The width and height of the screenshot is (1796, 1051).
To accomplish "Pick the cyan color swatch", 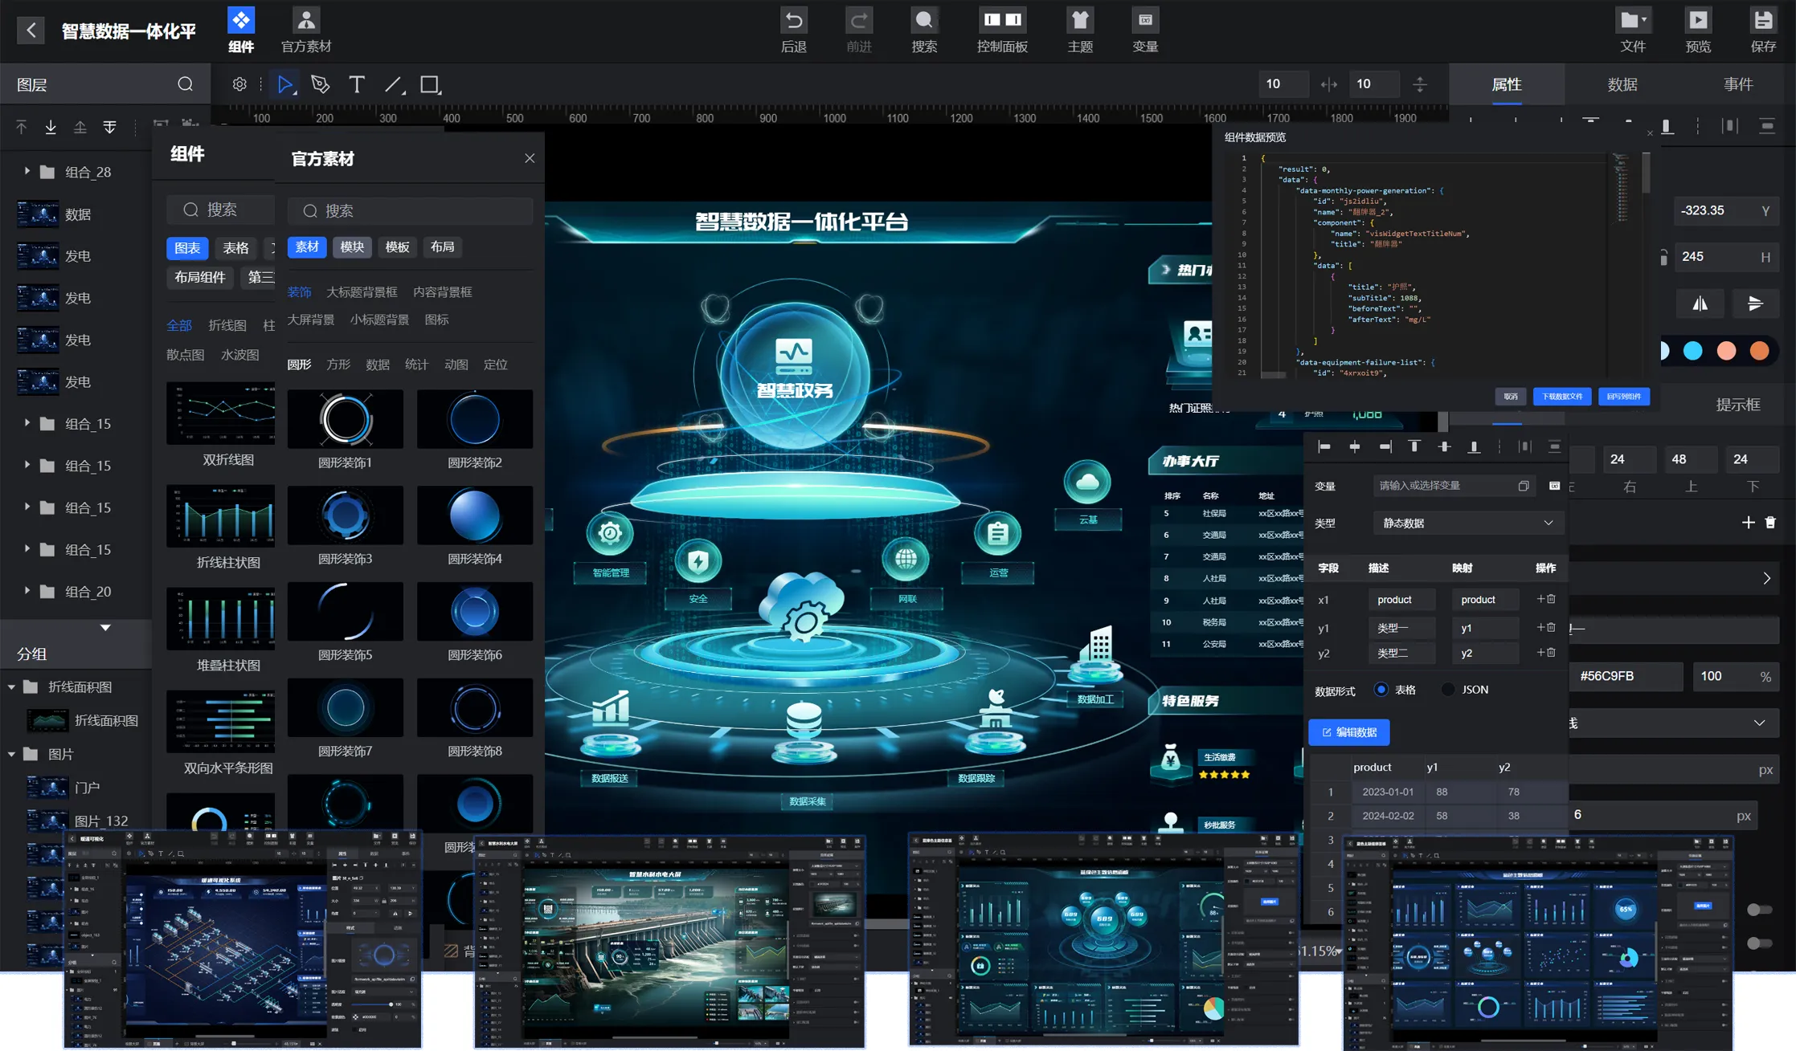I will 1692,351.
